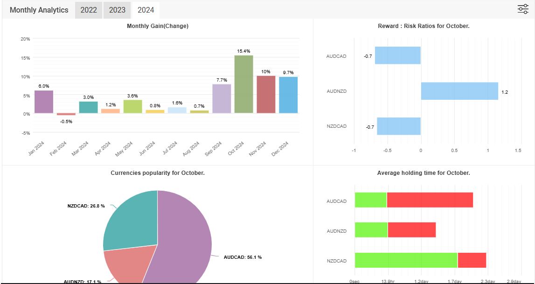
Task: Open the chart settings sliders icon
Action: pos(523,9)
